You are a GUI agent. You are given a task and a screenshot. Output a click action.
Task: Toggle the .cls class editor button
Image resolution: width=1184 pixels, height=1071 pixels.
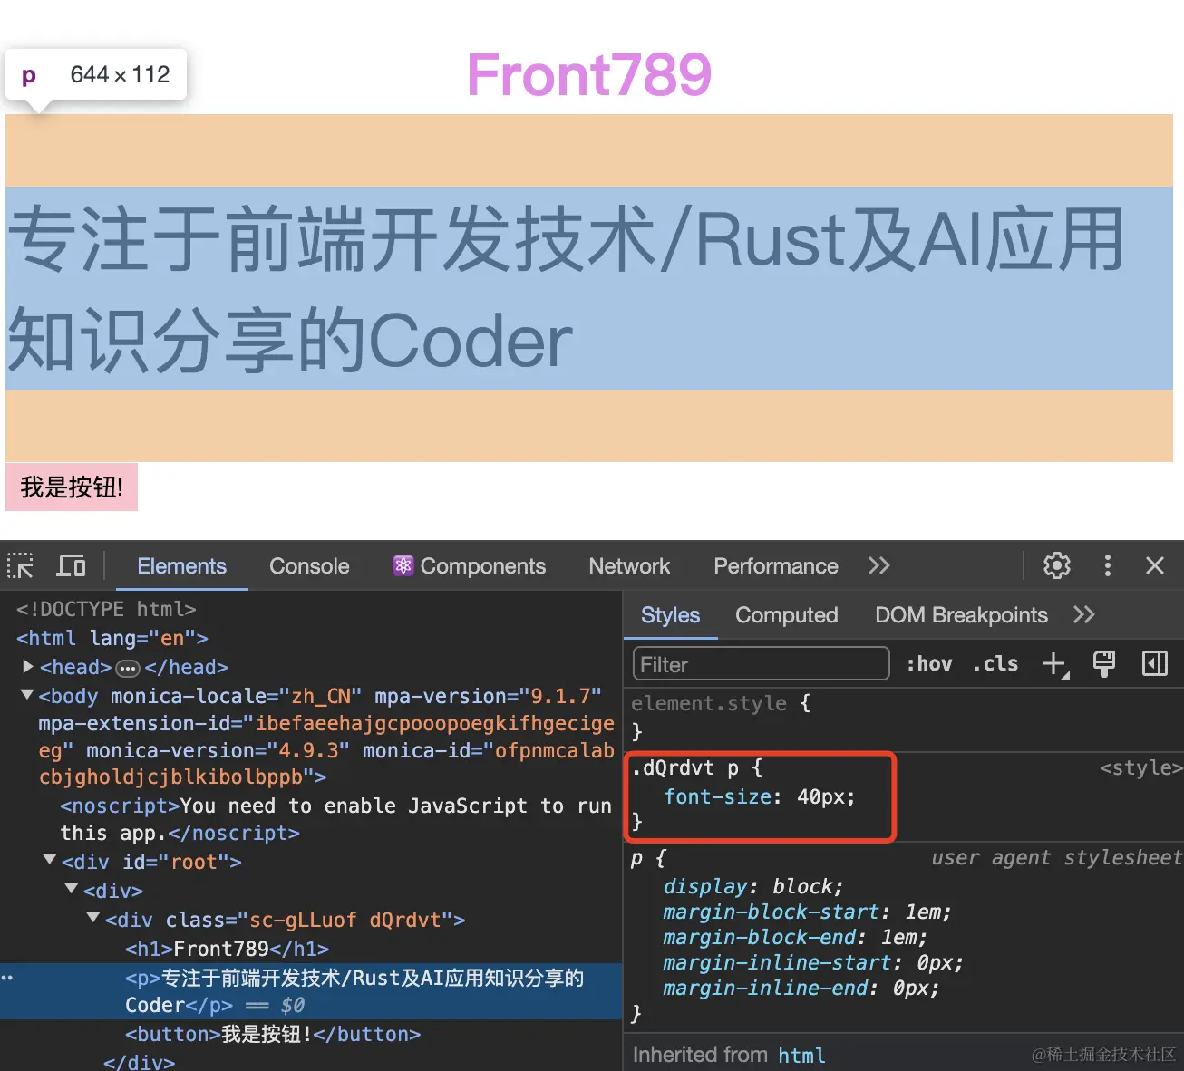pyautogui.click(x=995, y=664)
